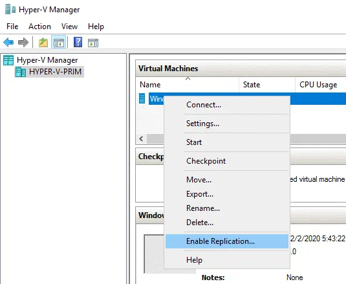The width and height of the screenshot is (346, 284).
Task: Click the Virtual Machines panel header
Action: (241, 69)
